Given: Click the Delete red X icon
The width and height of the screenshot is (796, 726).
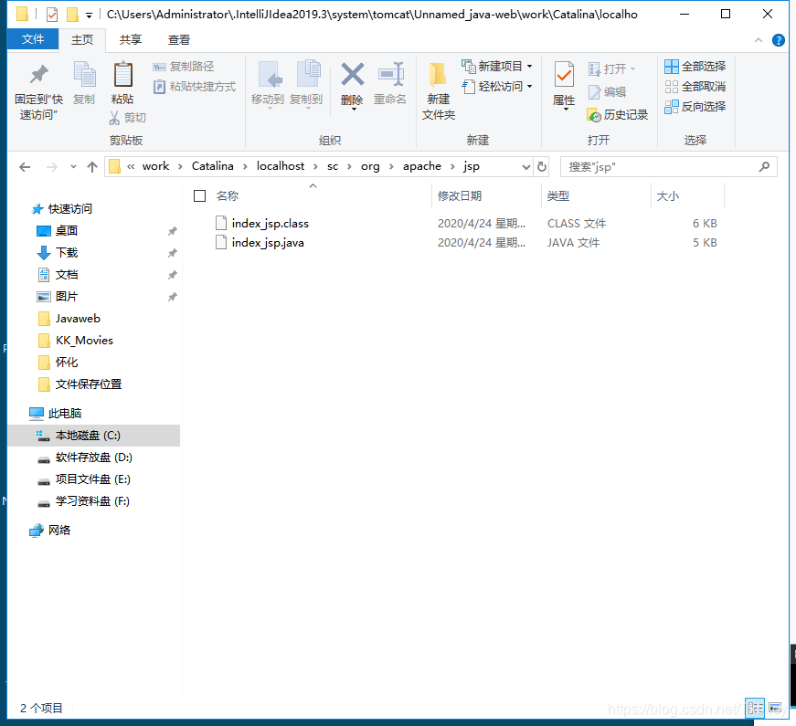Looking at the screenshot, I should (x=353, y=75).
